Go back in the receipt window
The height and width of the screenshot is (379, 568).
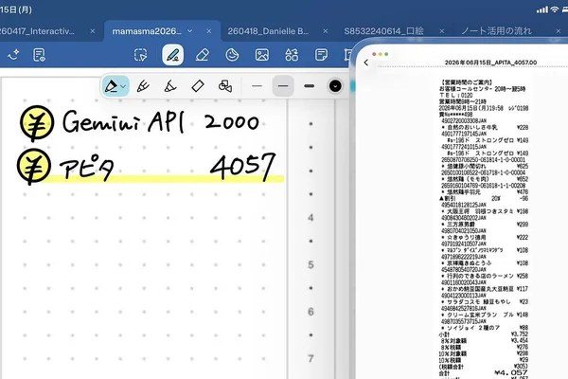tap(366, 63)
